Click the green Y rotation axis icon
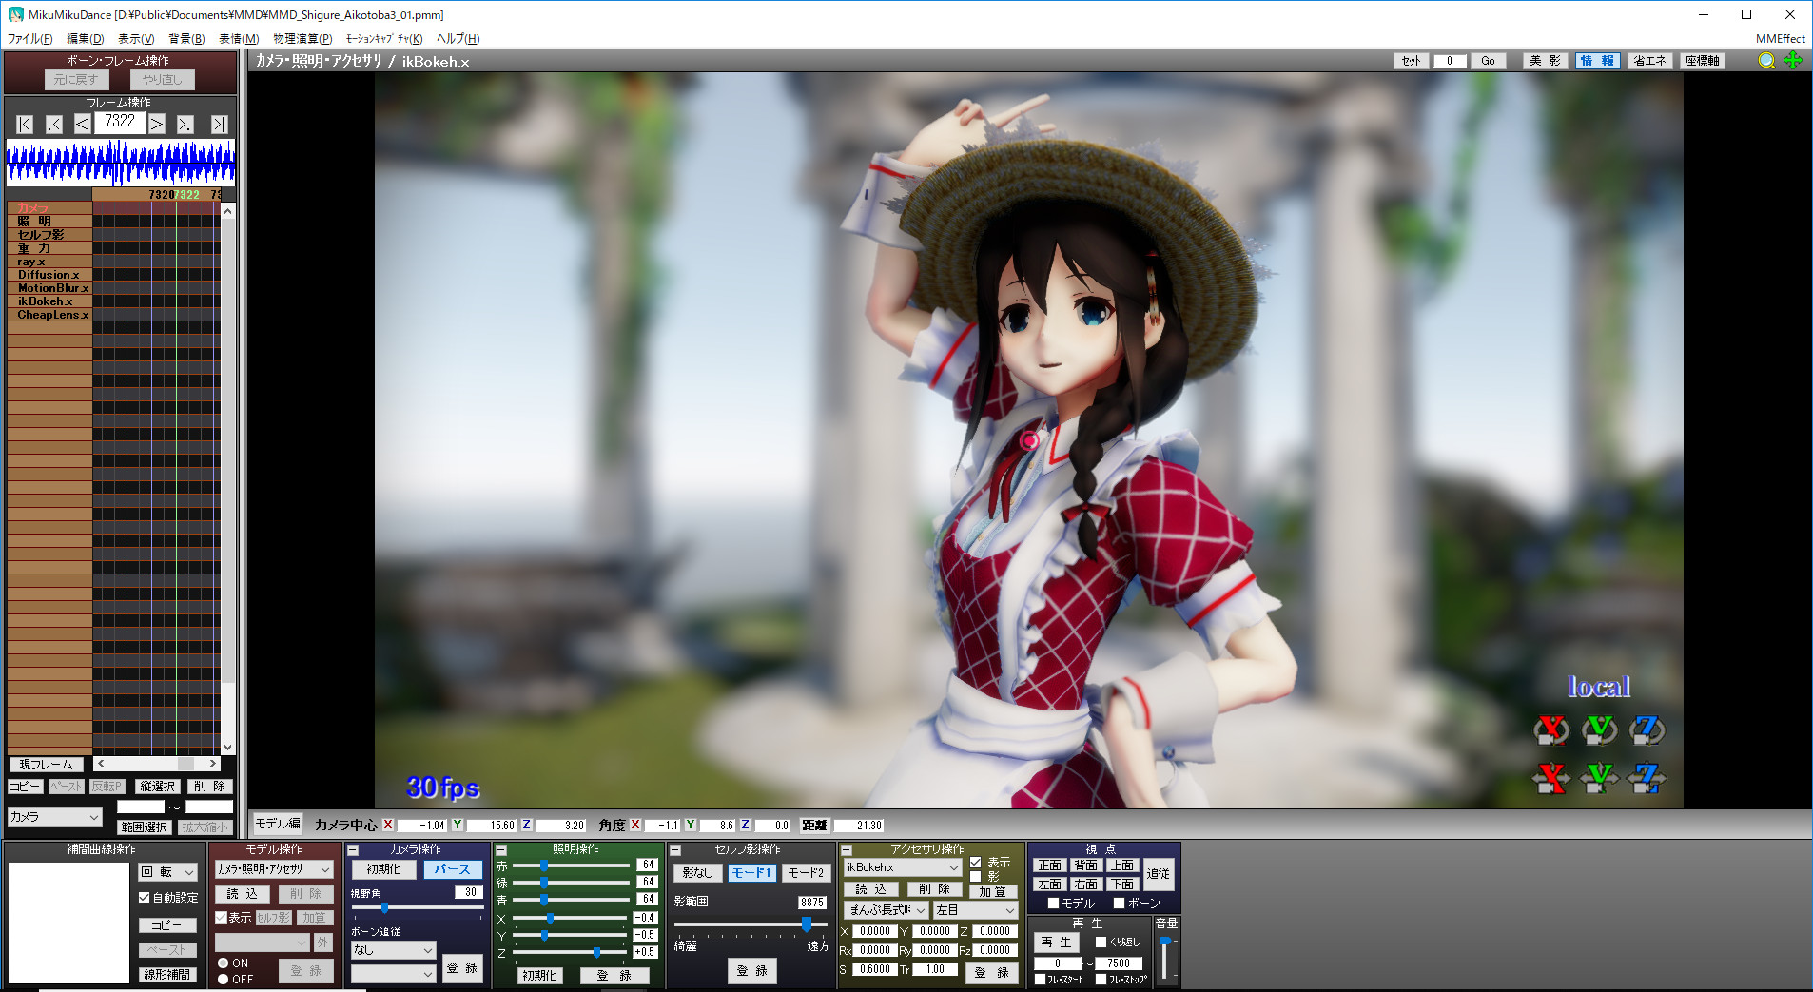Image resolution: width=1813 pixels, height=992 pixels. pyautogui.click(x=1599, y=729)
